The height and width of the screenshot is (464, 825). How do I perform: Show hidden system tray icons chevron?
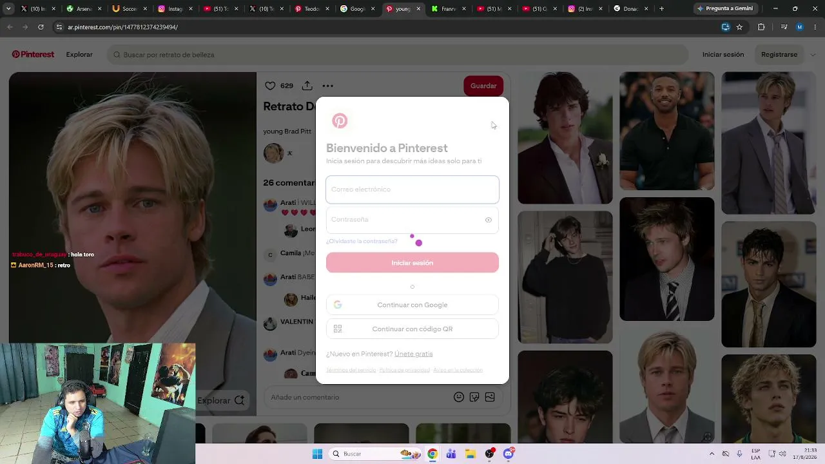(712, 454)
